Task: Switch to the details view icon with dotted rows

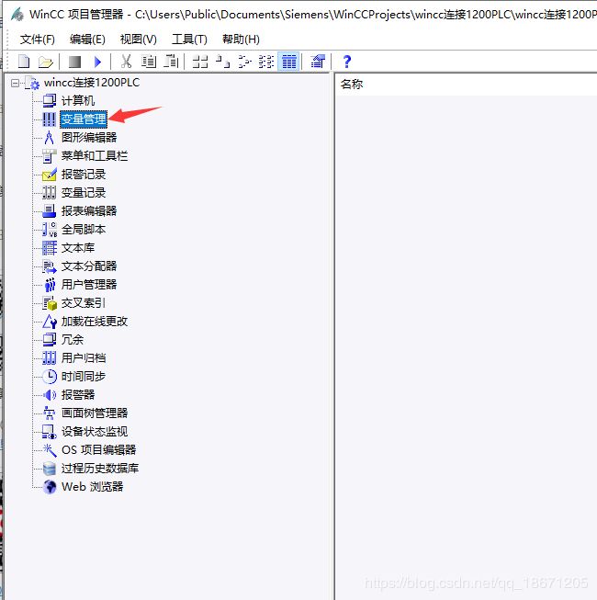Action: tap(266, 62)
